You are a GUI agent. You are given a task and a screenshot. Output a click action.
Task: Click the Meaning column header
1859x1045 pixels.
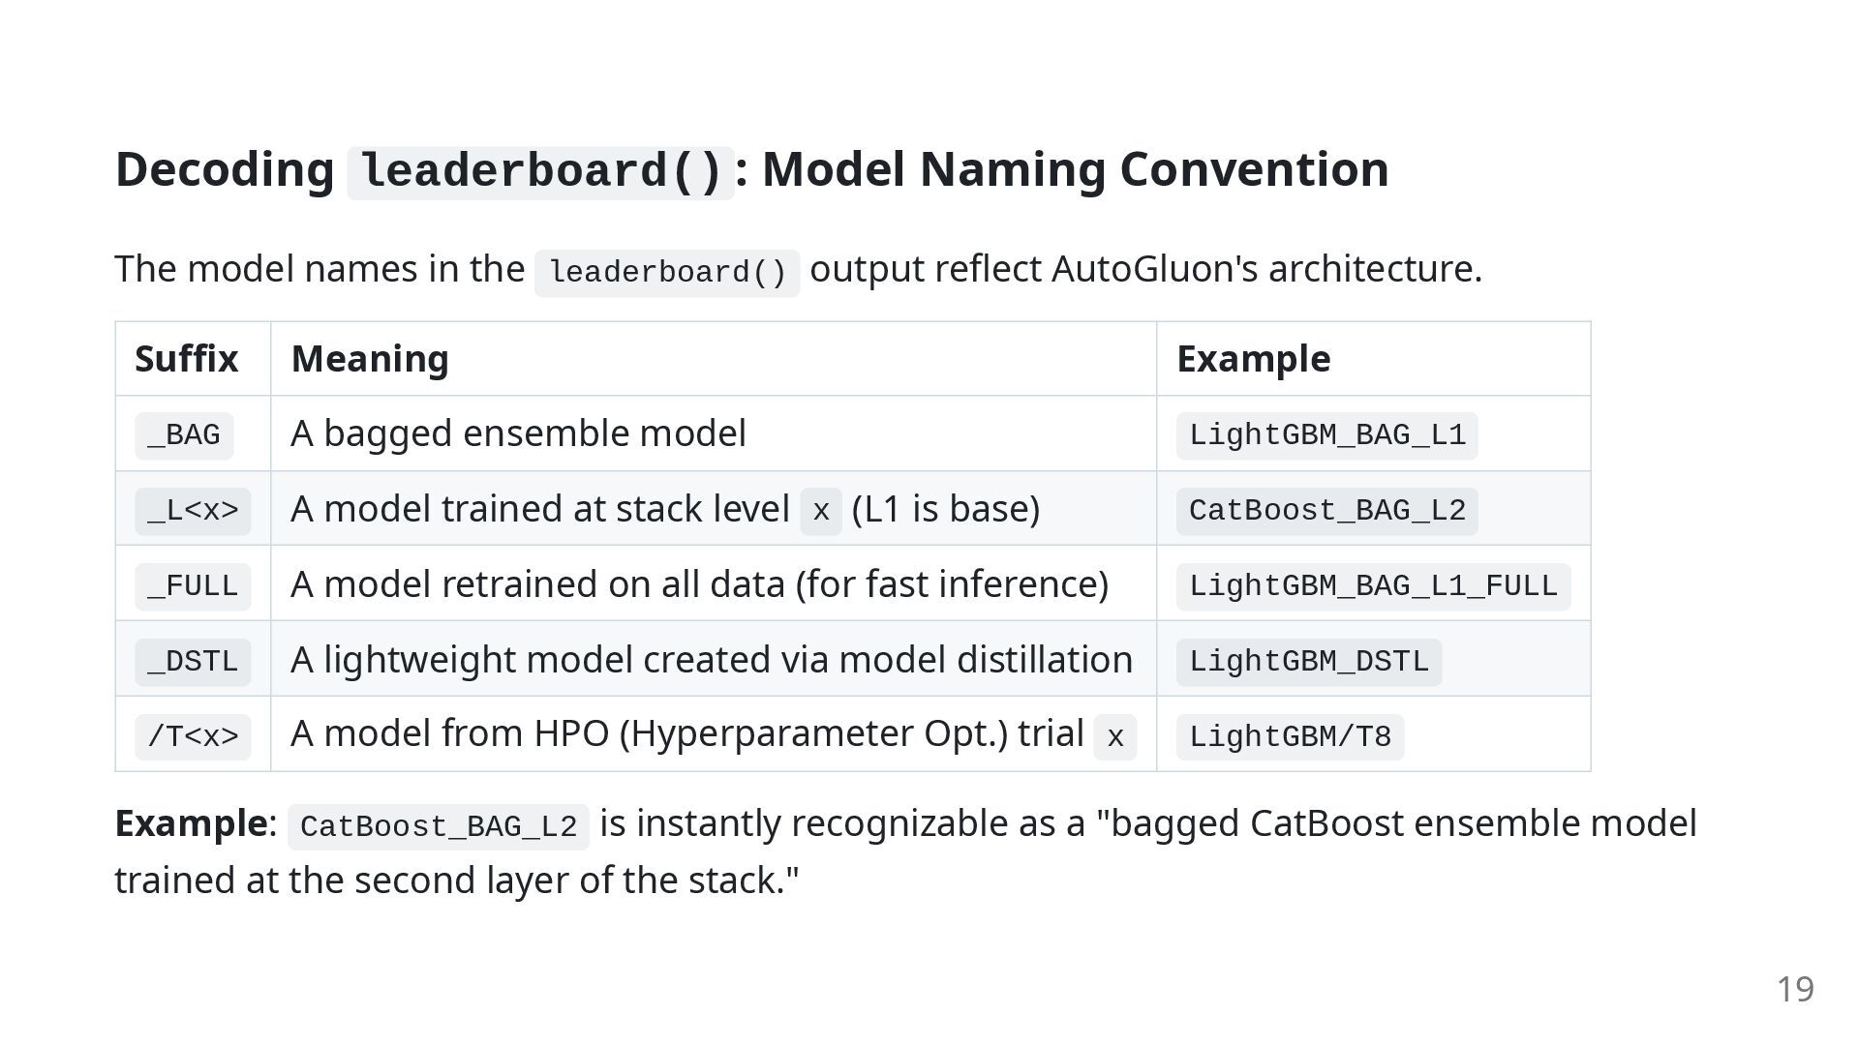tap(370, 359)
